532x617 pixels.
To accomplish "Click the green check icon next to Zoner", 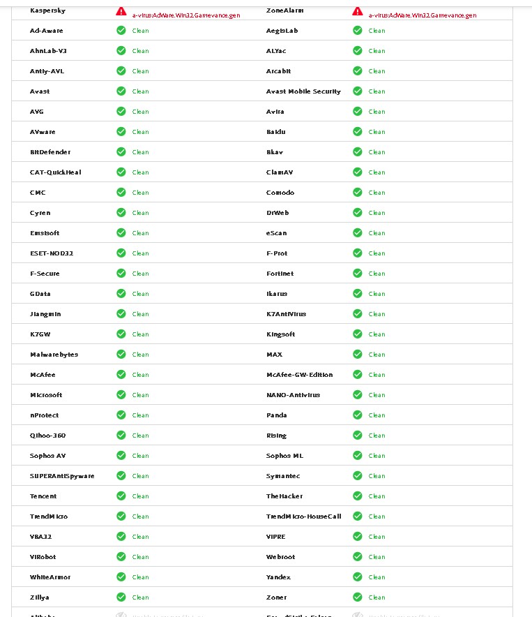I will click(x=358, y=597).
